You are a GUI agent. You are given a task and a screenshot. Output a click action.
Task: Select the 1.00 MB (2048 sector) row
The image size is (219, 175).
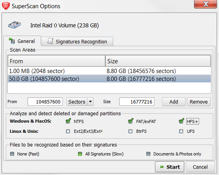point(109,71)
